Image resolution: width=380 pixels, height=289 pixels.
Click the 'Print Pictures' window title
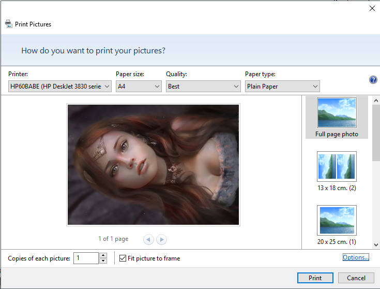tap(33, 24)
